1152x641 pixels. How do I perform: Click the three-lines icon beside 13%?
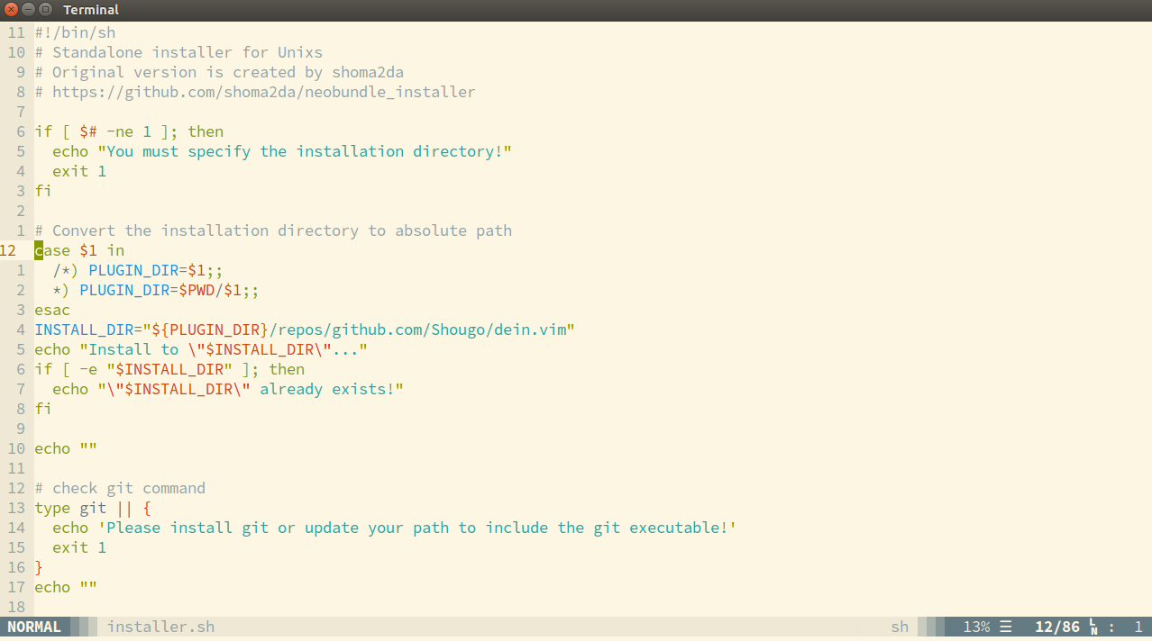[x=1006, y=627]
